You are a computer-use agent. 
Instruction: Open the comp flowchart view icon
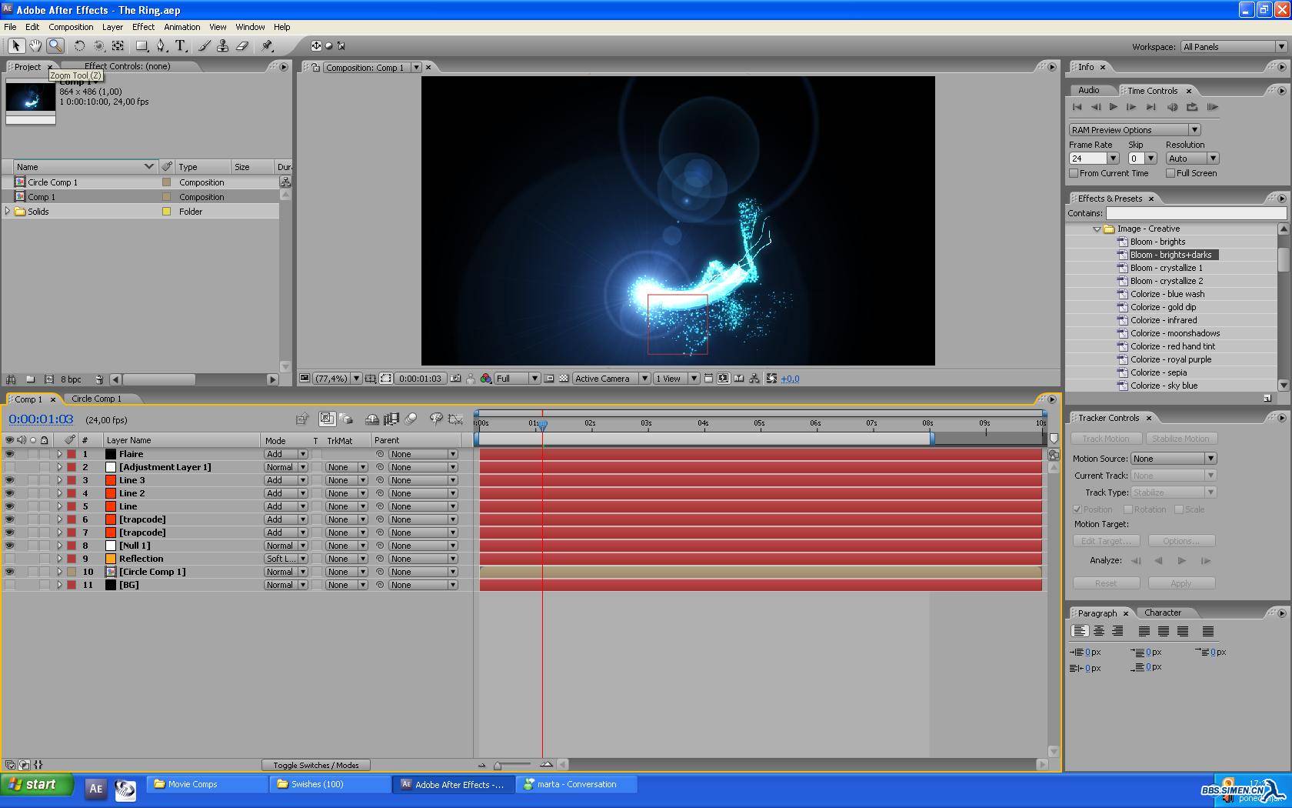coord(754,379)
